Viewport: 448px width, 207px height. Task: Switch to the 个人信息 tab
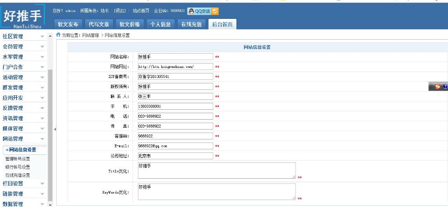tap(161, 24)
